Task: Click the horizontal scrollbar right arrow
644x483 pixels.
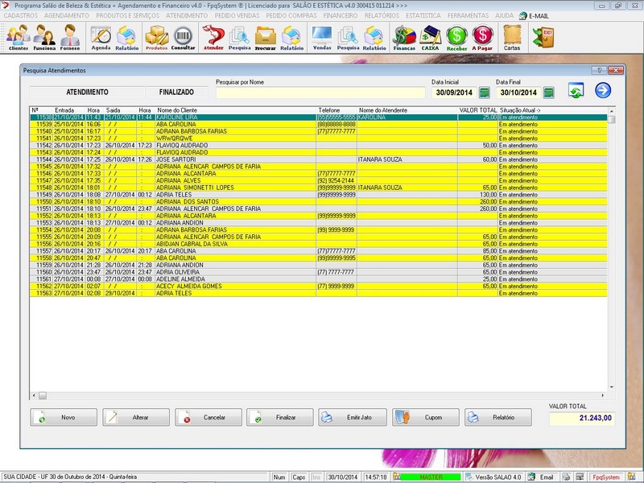Action: (x=602, y=395)
